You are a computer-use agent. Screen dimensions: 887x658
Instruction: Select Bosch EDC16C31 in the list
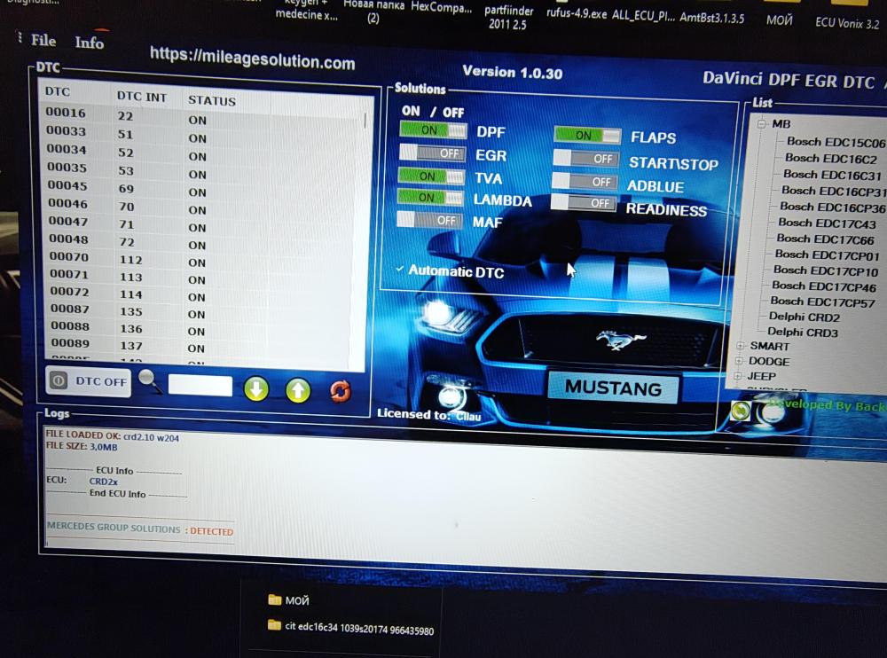point(832,175)
